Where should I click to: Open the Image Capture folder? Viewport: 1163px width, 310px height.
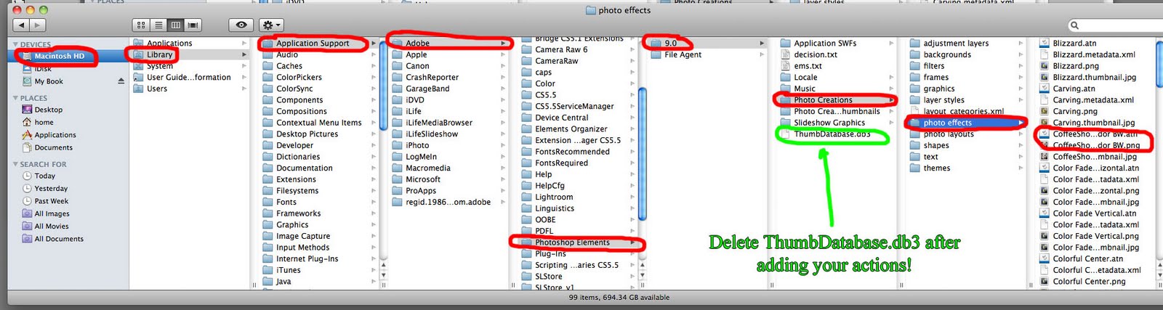coord(302,236)
